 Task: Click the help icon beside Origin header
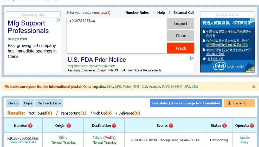(69, 126)
